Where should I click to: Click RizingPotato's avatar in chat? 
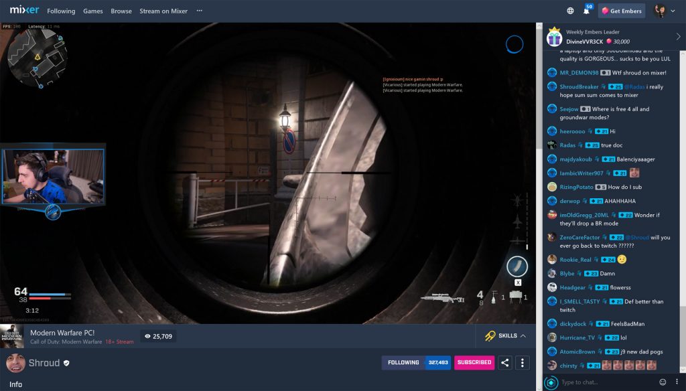(552, 187)
